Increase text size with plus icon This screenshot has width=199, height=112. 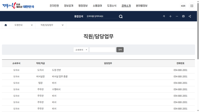[x=170, y=16]
